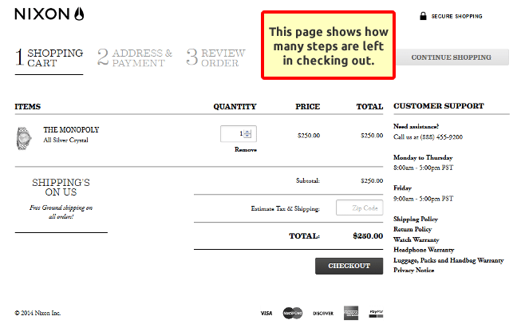Click the bold TOTAL $250.00 amount

(x=368, y=236)
